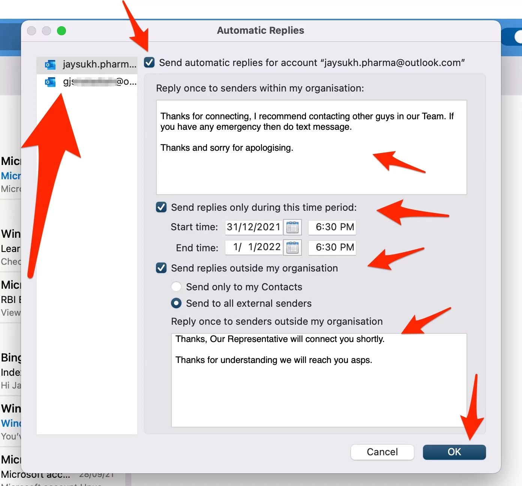Toggle send replies outside my organisation
522x486 pixels.
(161, 268)
